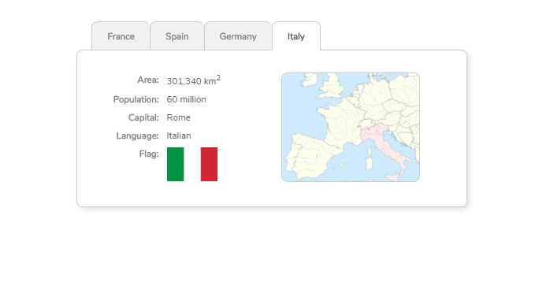539x286 pixels.
Task: Switch to the France tab
Action: click(121, 36)
